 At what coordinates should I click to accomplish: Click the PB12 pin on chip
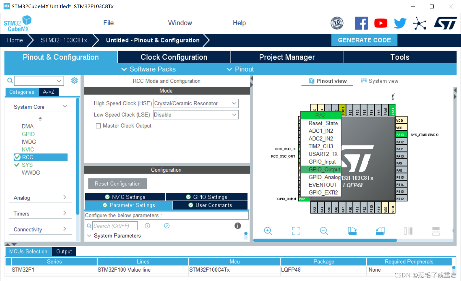[x=401, y=199]
